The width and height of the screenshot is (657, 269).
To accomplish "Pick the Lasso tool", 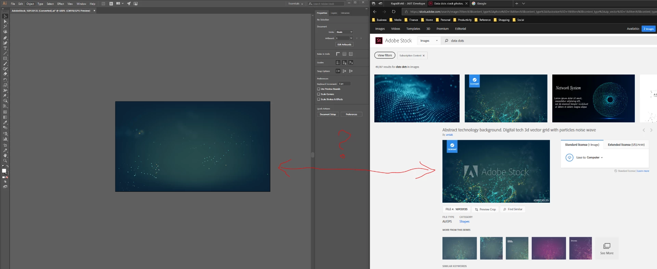I will pos(5,32).
